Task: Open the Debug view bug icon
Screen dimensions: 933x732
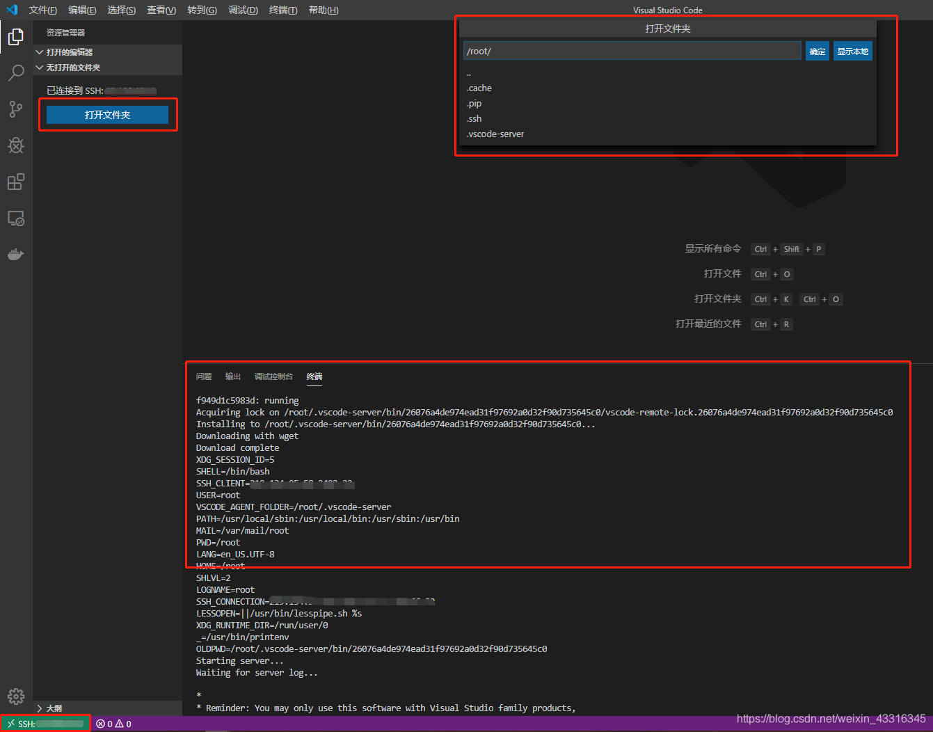Action: pos(16,145)
